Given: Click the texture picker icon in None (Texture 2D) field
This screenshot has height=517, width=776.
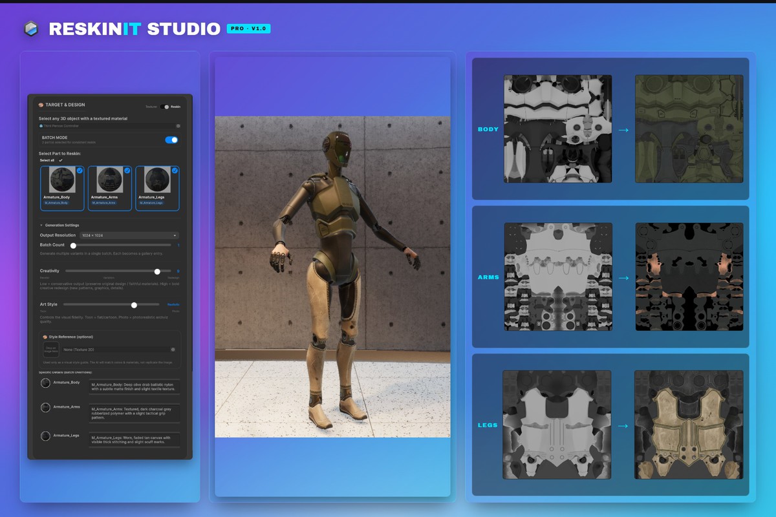Looking at the screenshot, I should [173, 350].
